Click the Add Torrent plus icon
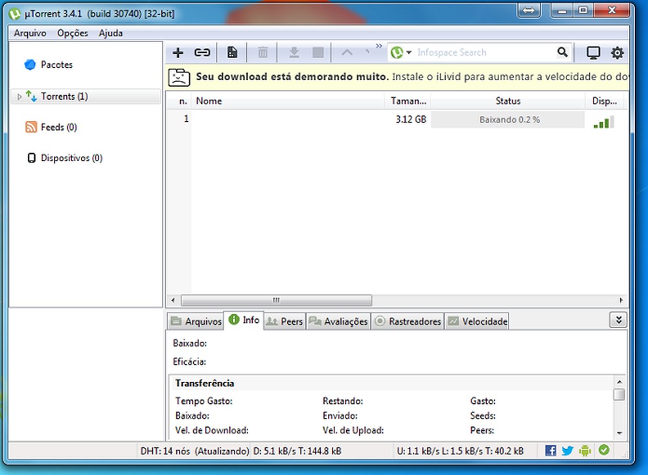This screenshot has height=475, width=648. coord(177,52)
